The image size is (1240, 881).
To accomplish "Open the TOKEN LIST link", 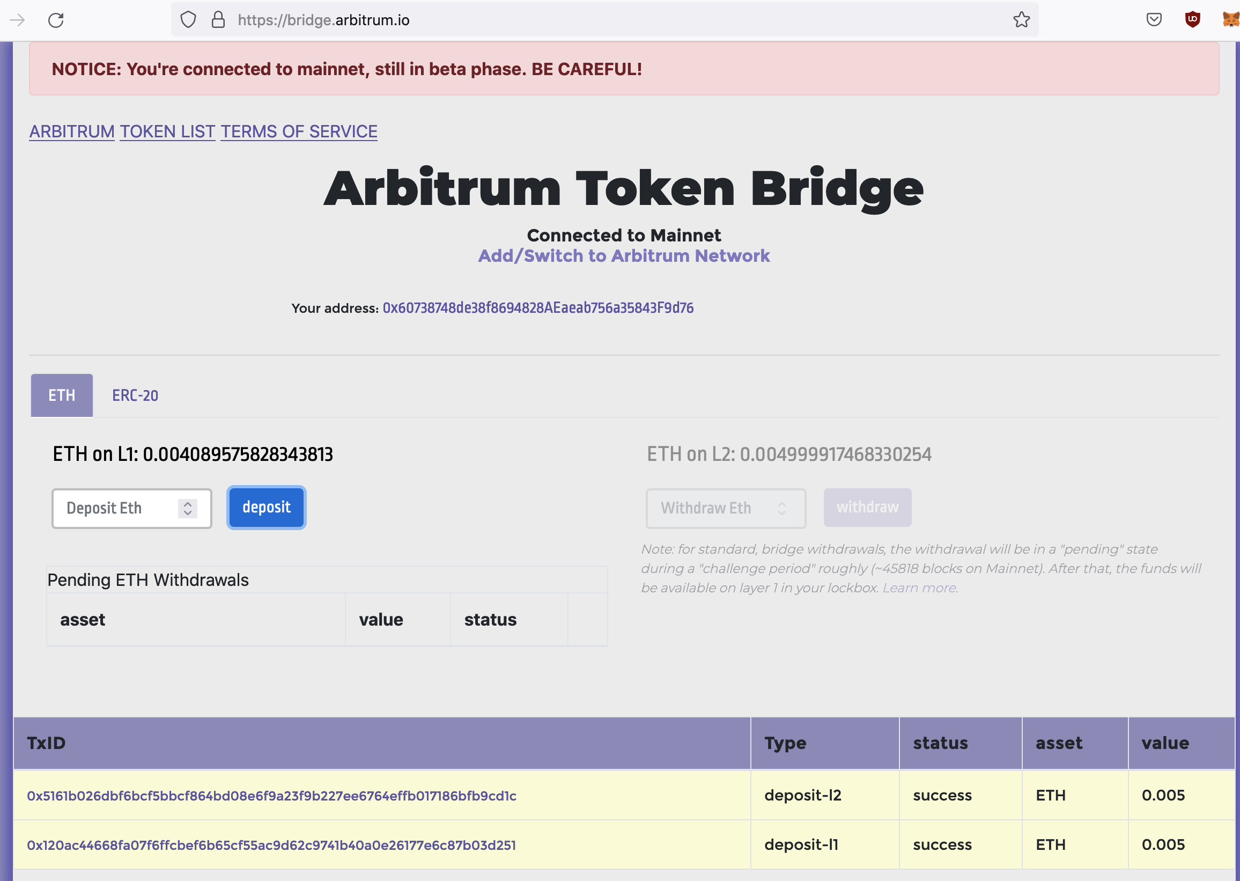I will (x=167, y=131).
